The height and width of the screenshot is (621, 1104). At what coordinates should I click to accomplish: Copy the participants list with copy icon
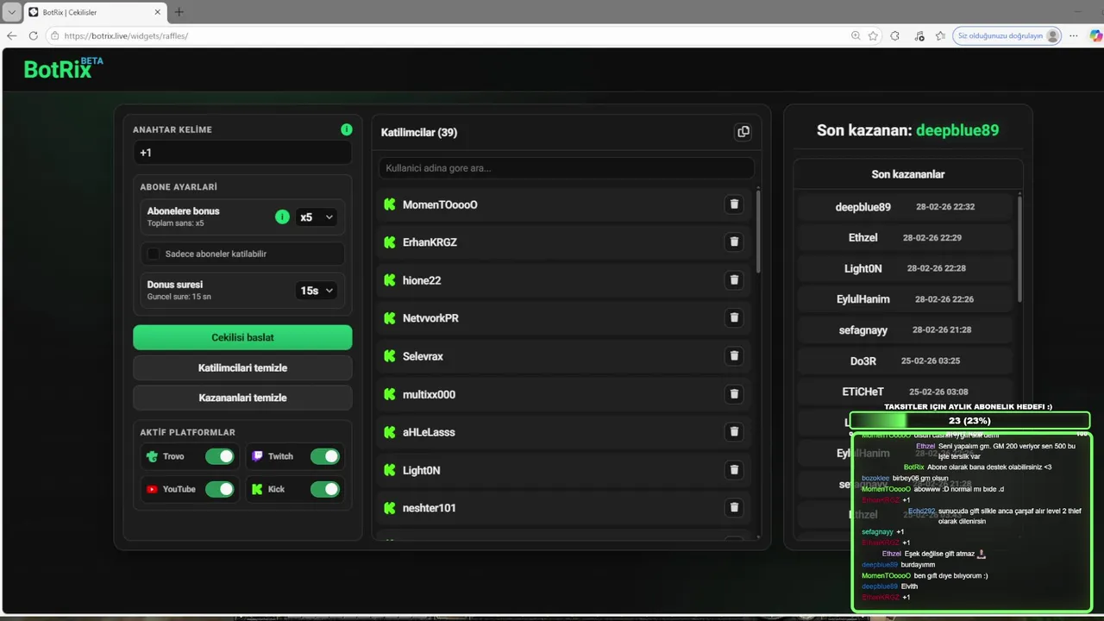(743, 132)
